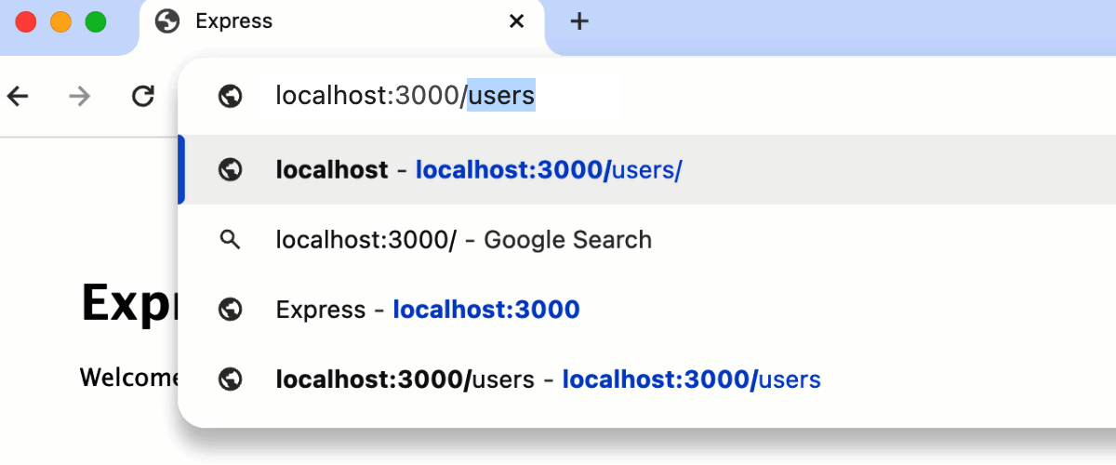
Task: Minimize the window with yellow button
Action: pos(60,21)
